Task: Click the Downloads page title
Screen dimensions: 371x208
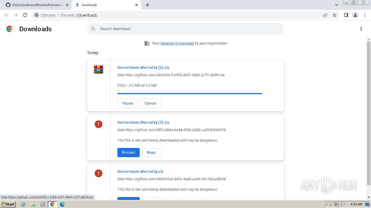Action: 35,29
